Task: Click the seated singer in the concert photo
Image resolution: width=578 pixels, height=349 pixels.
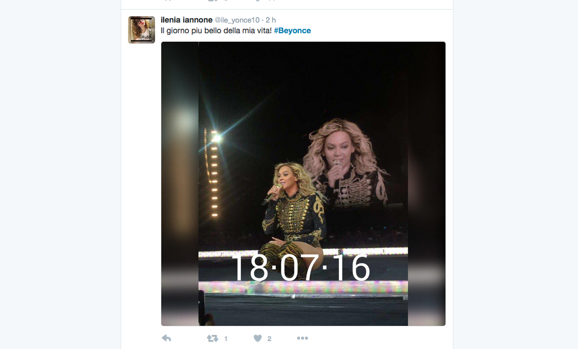Action: pyautogui.click(x=292, y=218)
